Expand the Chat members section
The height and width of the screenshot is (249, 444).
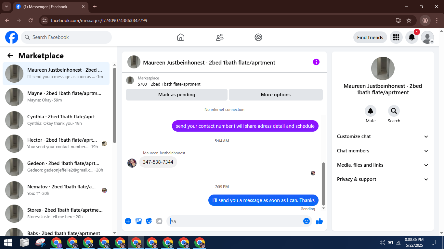[383, 151]
